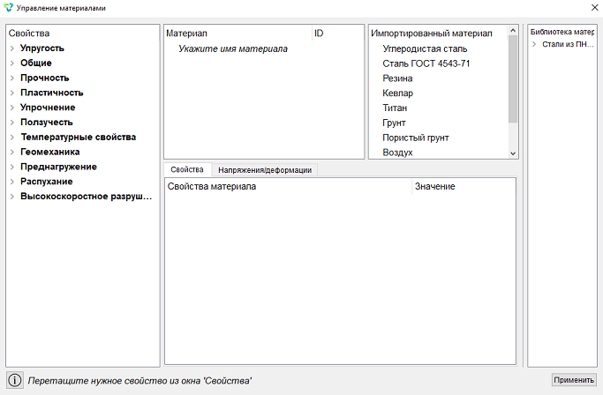
Task: Click the Применить button
Action: click(574, 380)
